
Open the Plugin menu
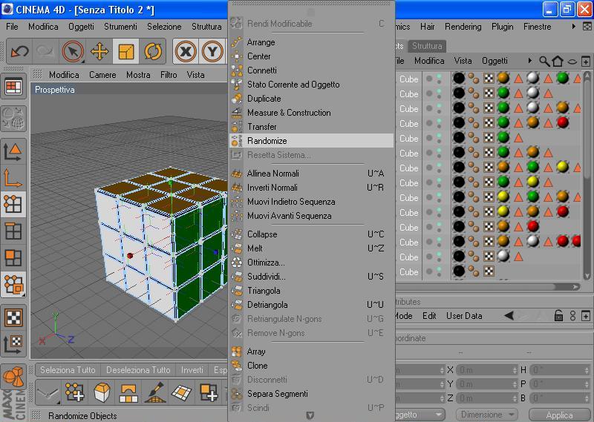coord(503,27)
